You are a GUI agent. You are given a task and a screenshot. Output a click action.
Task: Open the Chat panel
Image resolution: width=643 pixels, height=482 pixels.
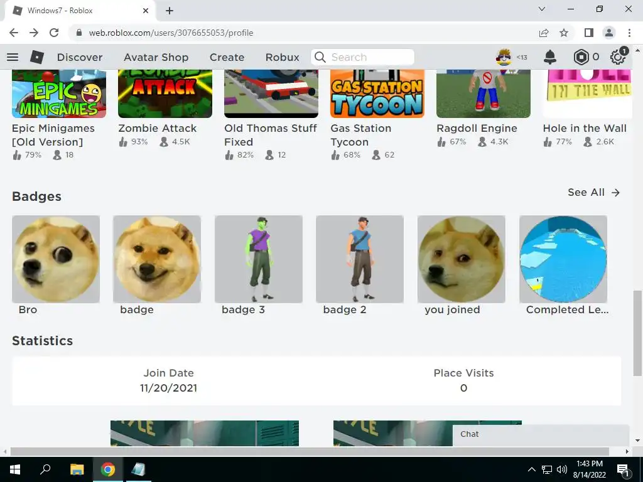[541, 434]
